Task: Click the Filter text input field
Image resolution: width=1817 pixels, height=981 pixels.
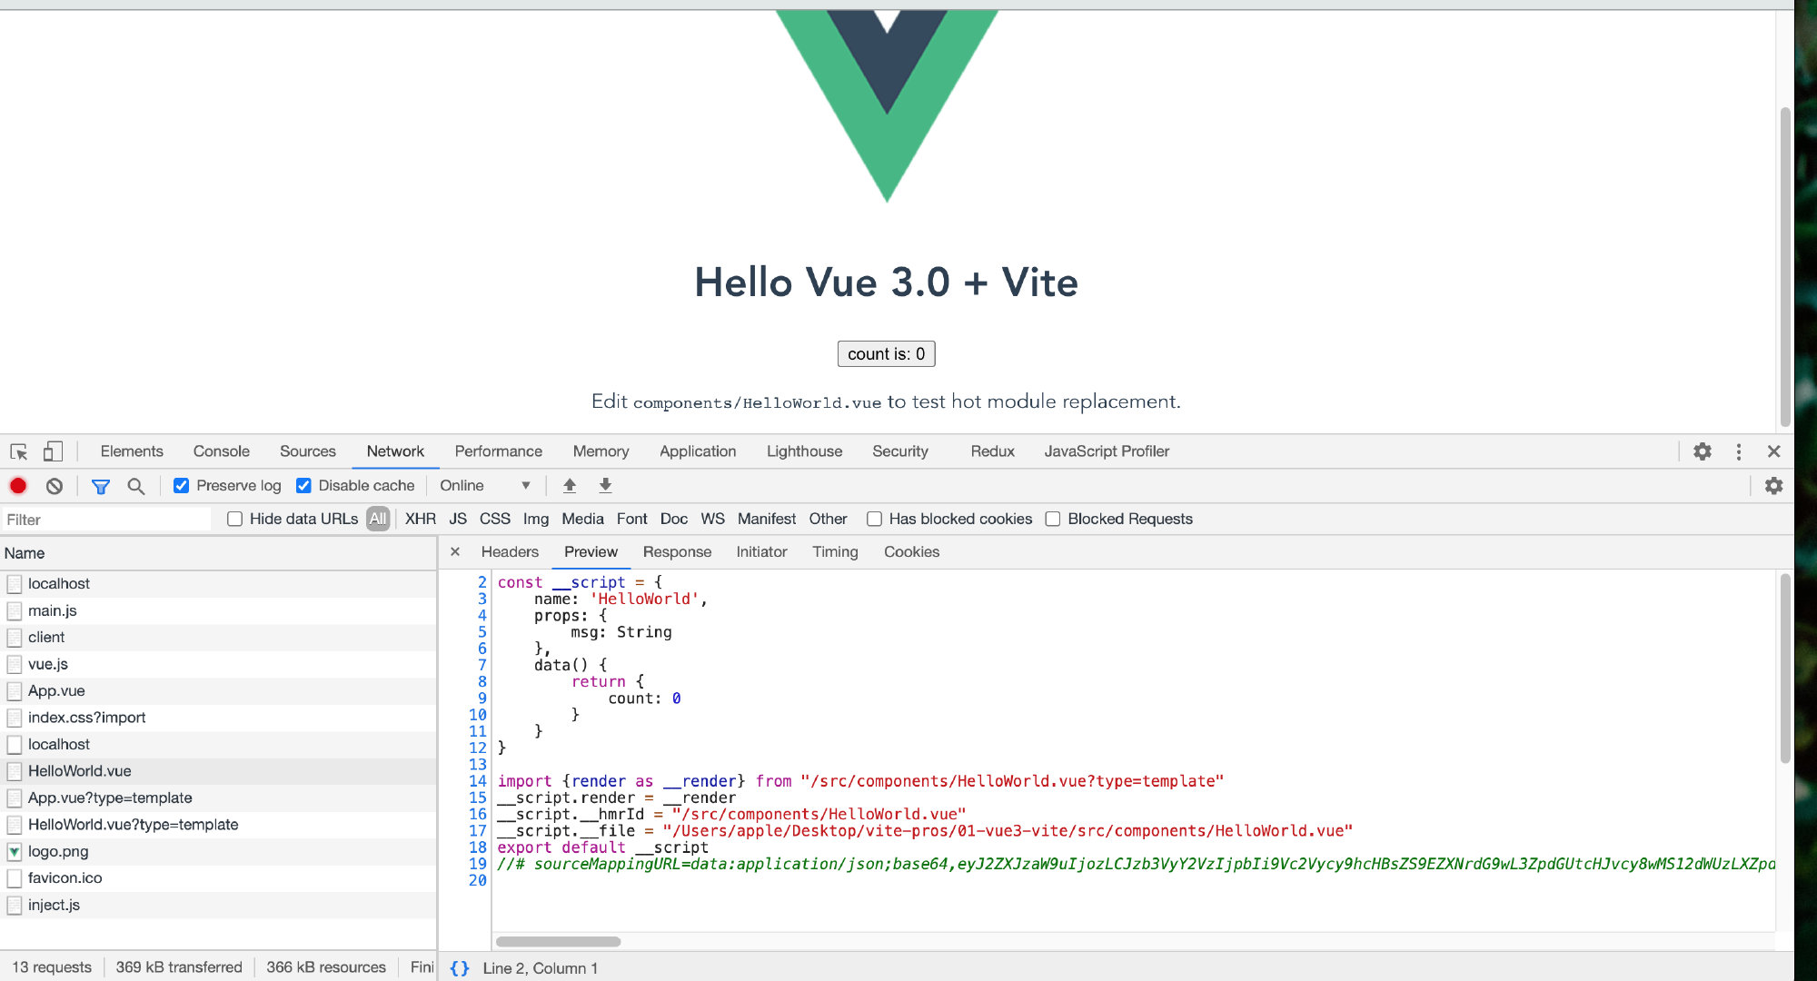Action: point(107,520)
